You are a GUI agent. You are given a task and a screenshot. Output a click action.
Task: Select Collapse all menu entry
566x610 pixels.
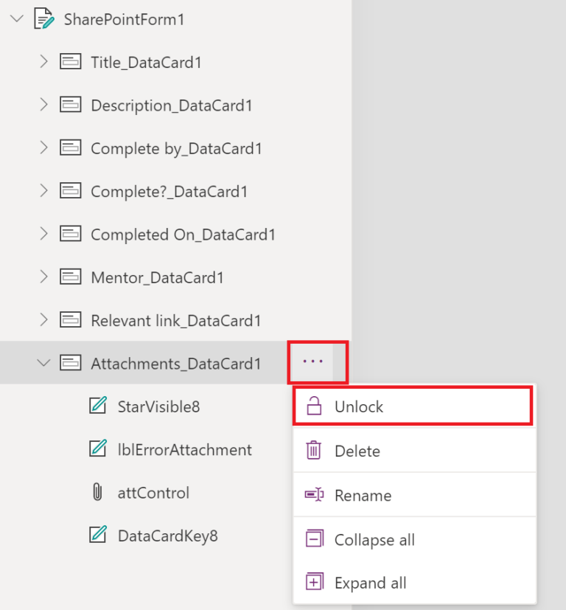414,539
